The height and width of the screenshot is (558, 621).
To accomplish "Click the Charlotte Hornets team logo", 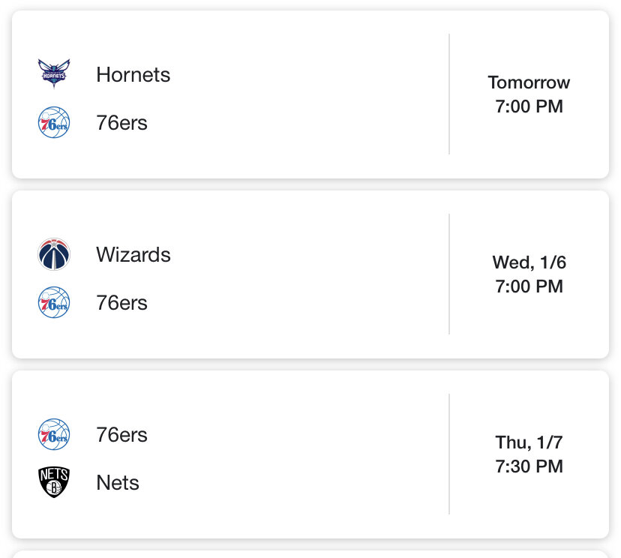I will pos(54,73).
